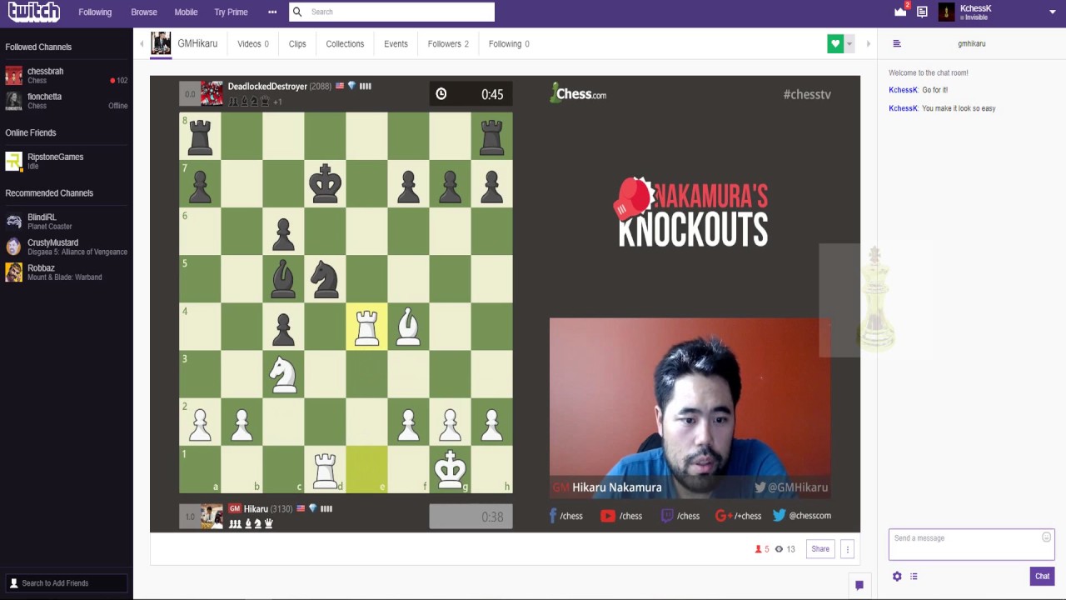The width and height of the screenshot is (1066, 600).
Task: Open the notifications inbox icon
Action: pyautogui.click(x=922, y=12)
